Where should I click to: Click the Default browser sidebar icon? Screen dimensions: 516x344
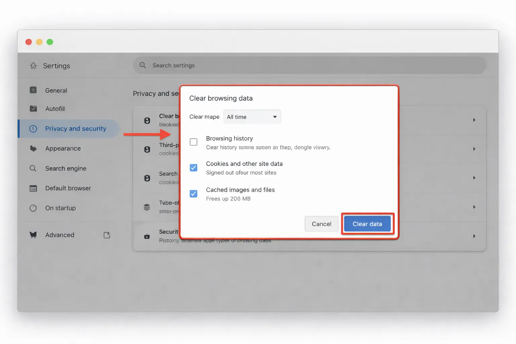(33, 188)
